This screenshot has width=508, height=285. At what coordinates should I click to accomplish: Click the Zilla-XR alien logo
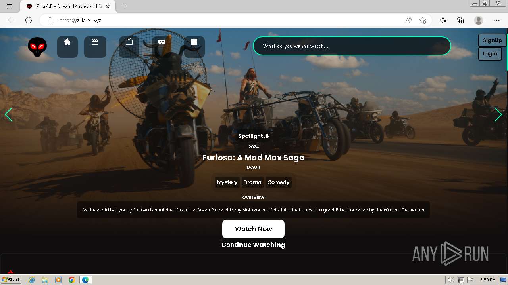[x=37, y=47]
